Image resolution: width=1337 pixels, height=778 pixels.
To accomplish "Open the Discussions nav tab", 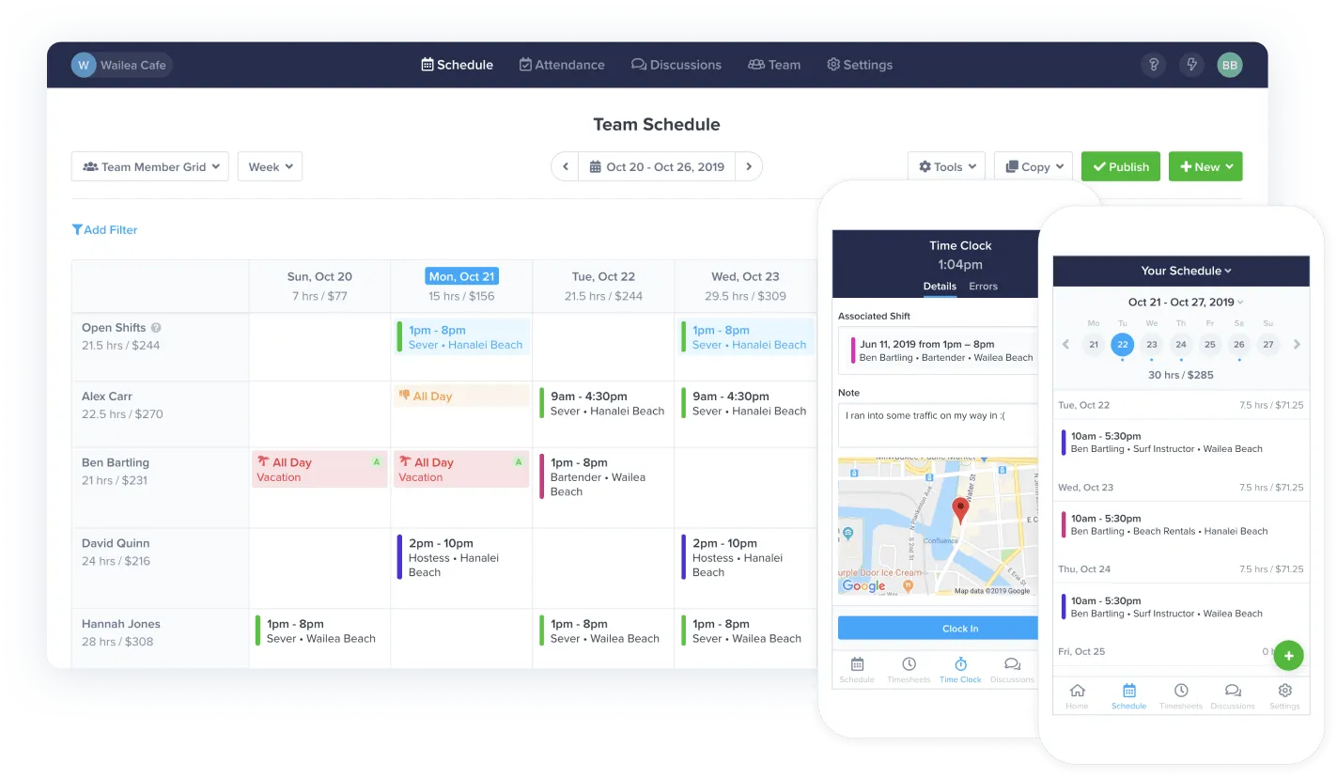I will click(676, 65).
